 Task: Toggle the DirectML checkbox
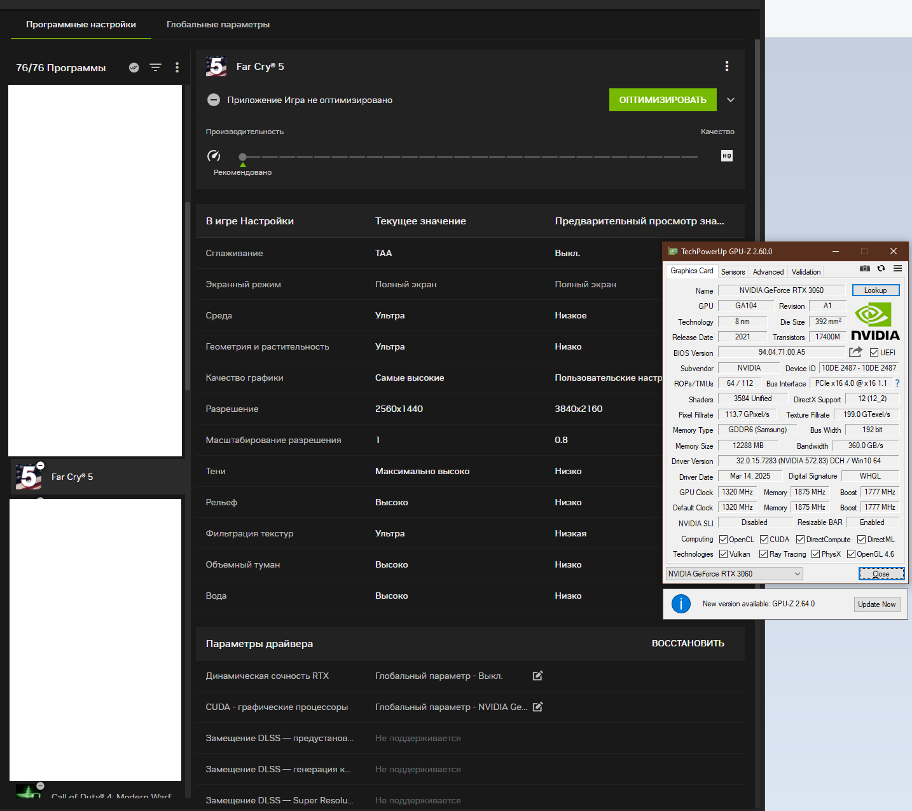pos(861,540)
